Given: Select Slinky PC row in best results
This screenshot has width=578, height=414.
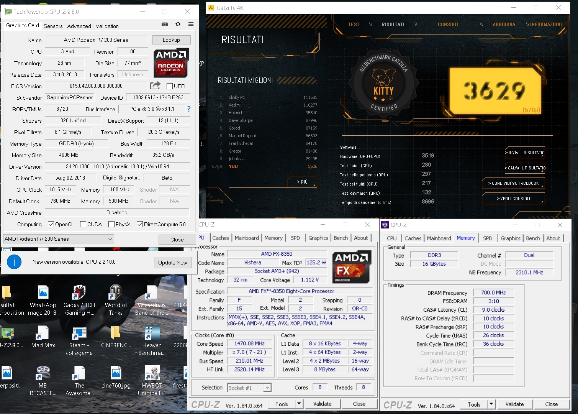Looking at the screenshot, I should point(268,97).
